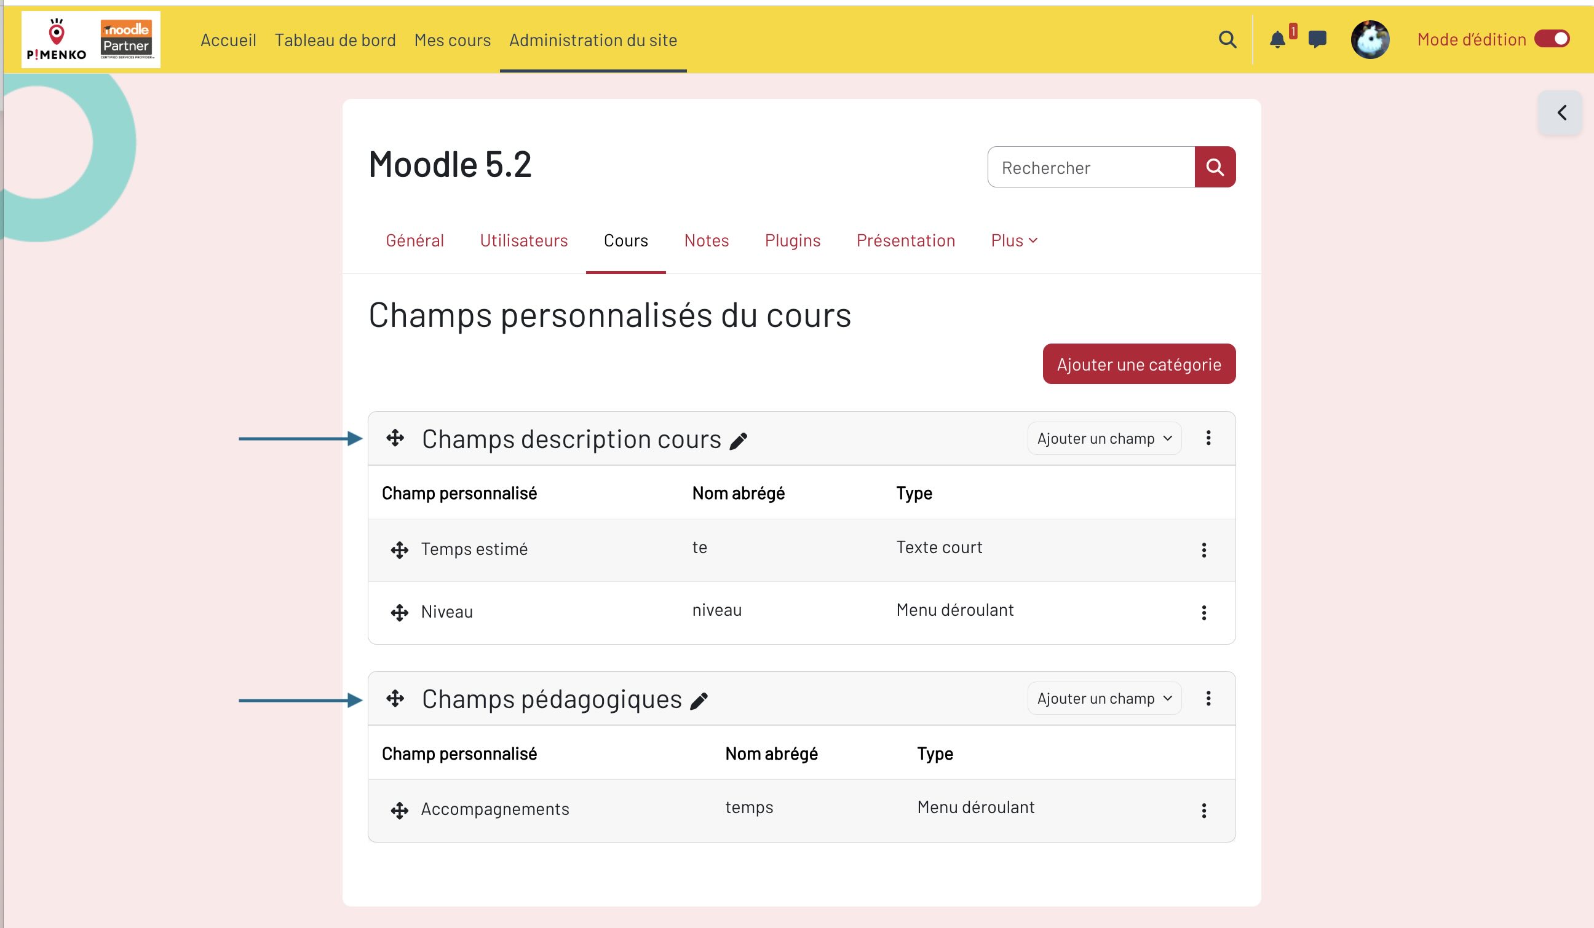Click the Ajouter une catégorie button
The height and width of the screenshot is (928, 1594).
point(1138,364)
